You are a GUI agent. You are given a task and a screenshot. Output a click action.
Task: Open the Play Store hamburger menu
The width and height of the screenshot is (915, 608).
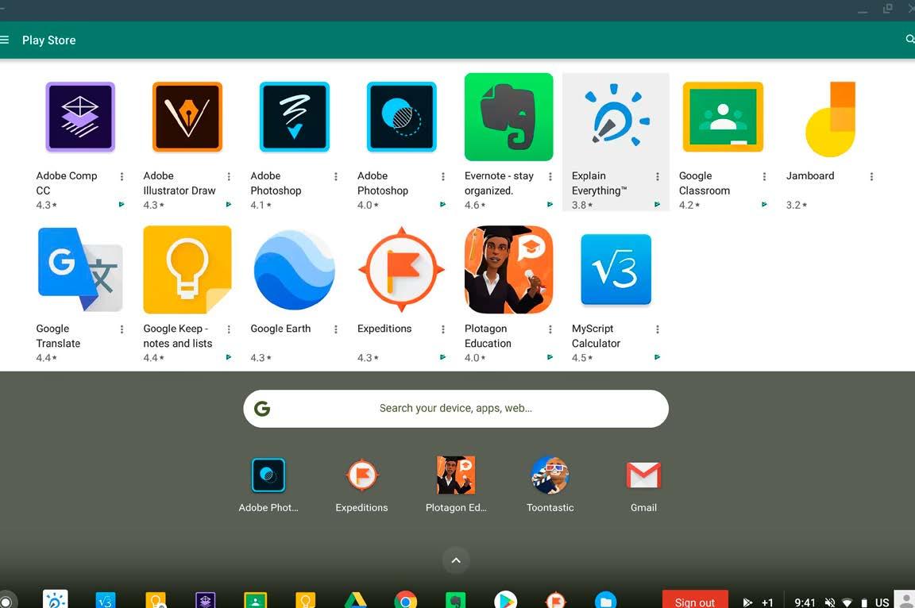[x=4, y=40]
